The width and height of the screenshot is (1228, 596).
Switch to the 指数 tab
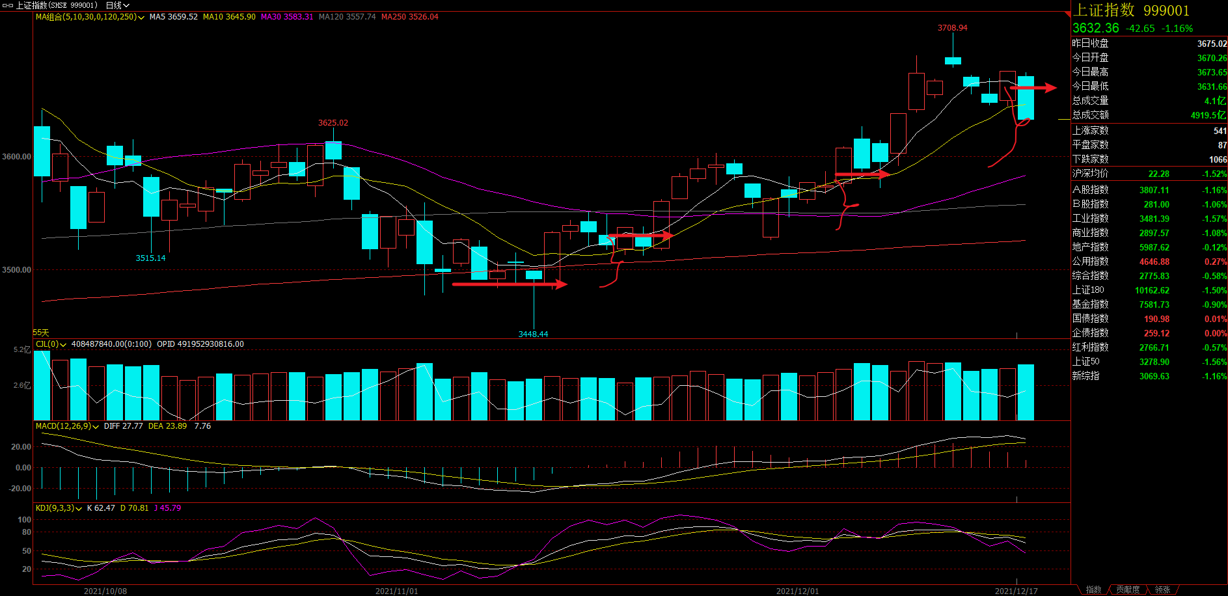point(1093,590)
